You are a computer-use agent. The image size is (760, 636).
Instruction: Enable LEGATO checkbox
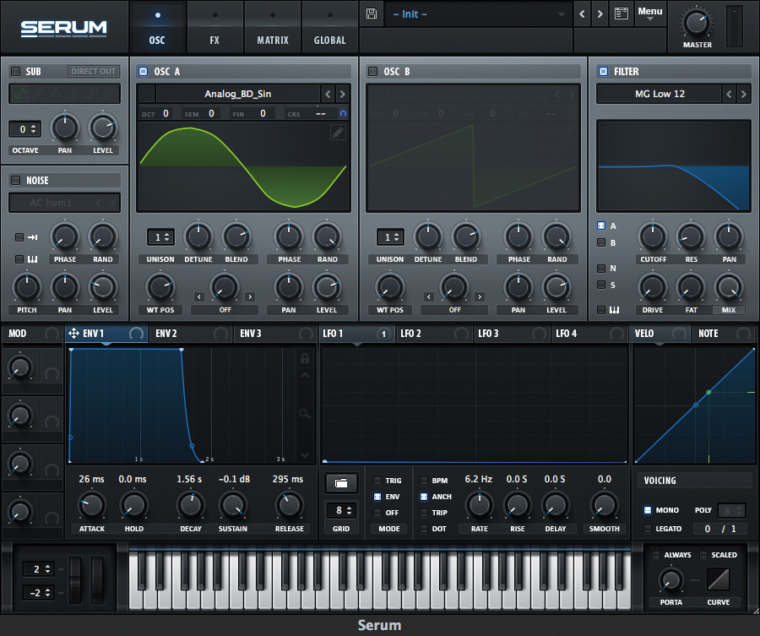pyautogui.click(x=648, y=529)
